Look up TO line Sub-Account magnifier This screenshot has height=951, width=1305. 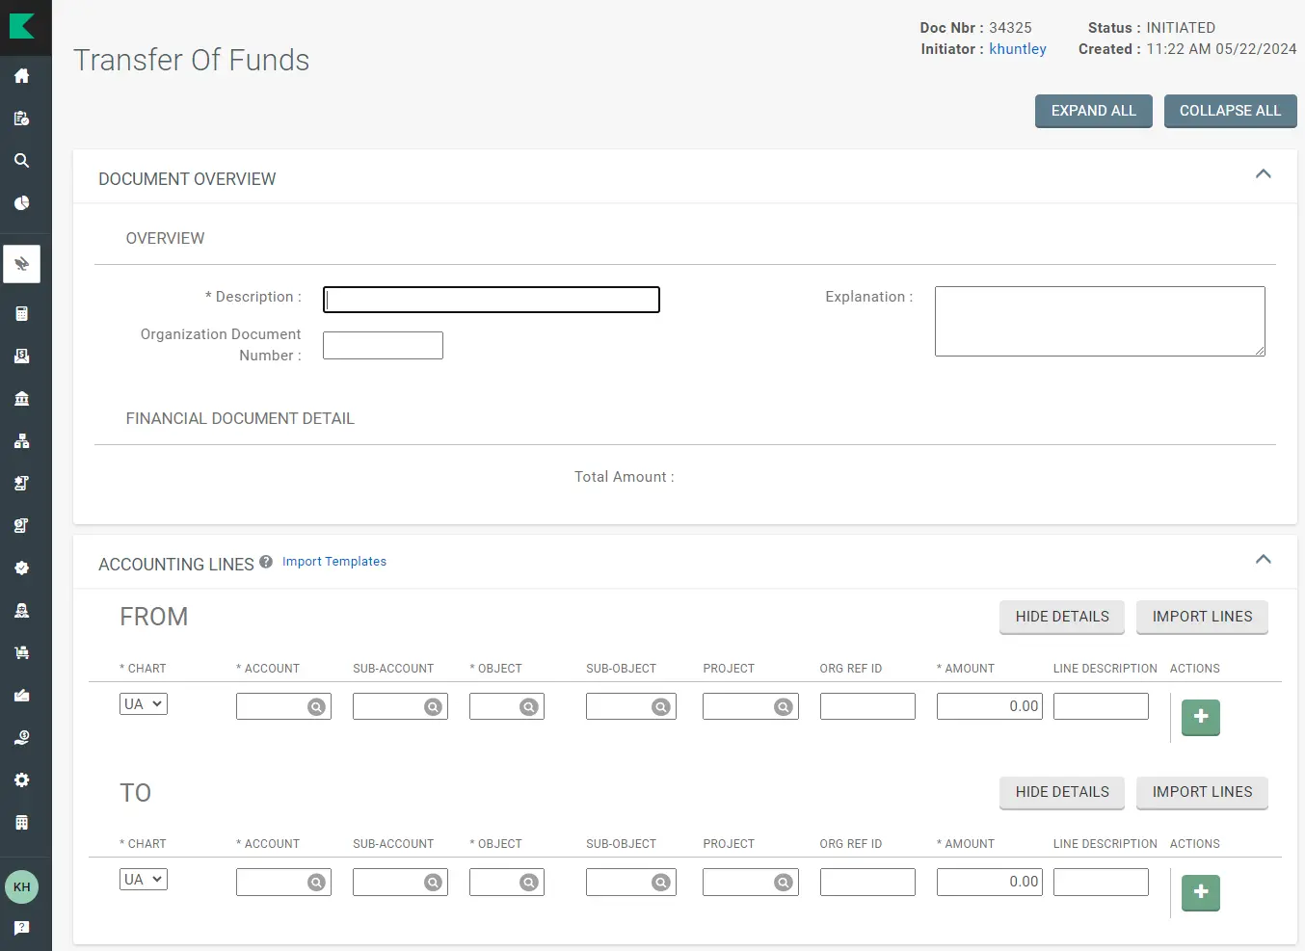click(x=433, y=883)
